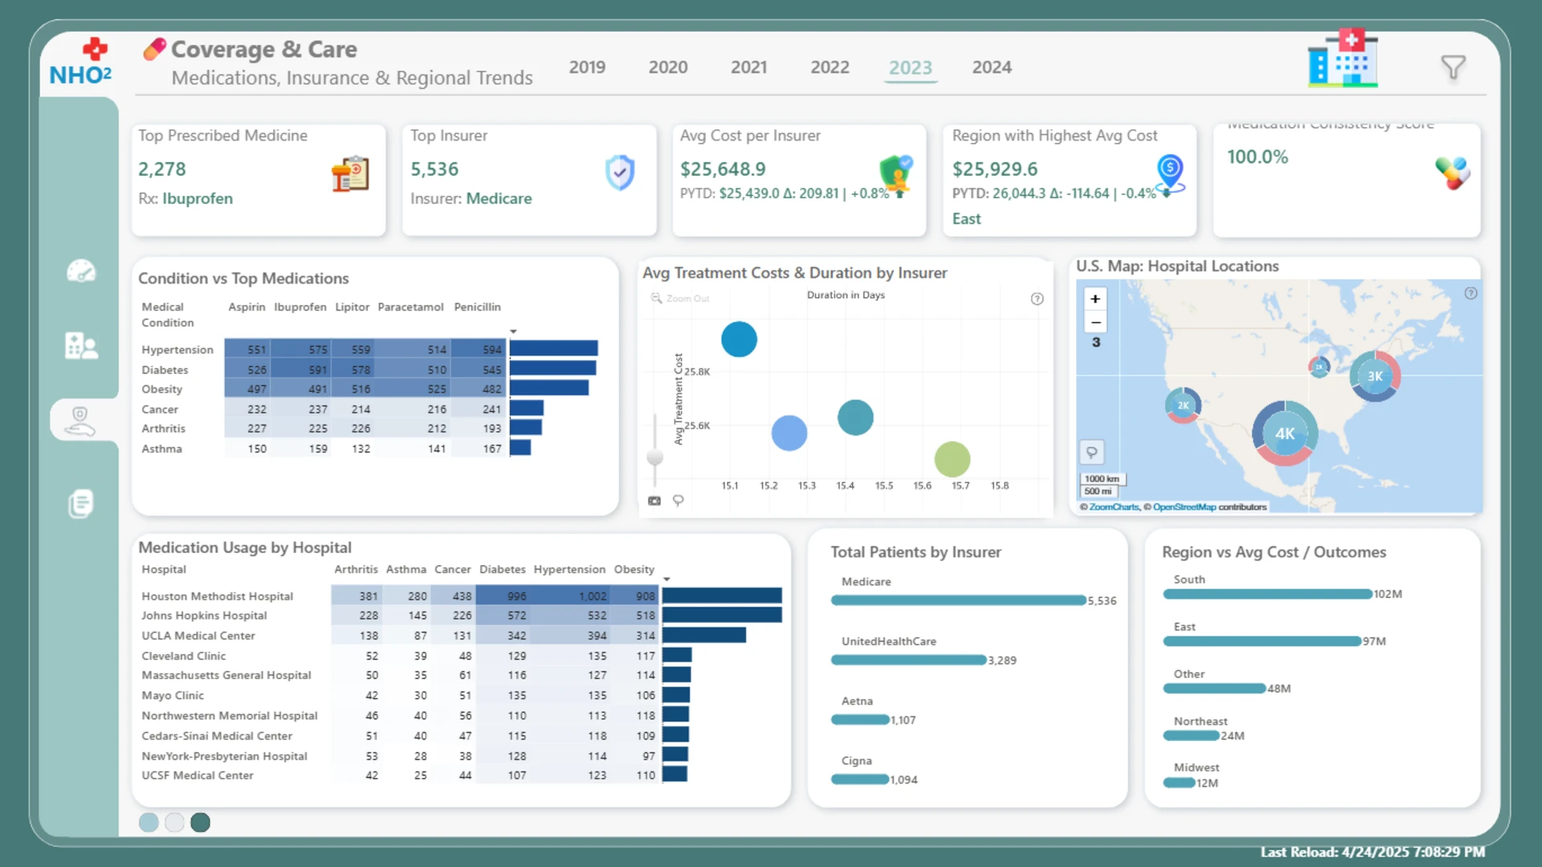Screen dimensions: 1542x867
Task: Select the light blue page dot
Action: pos(149,822)
